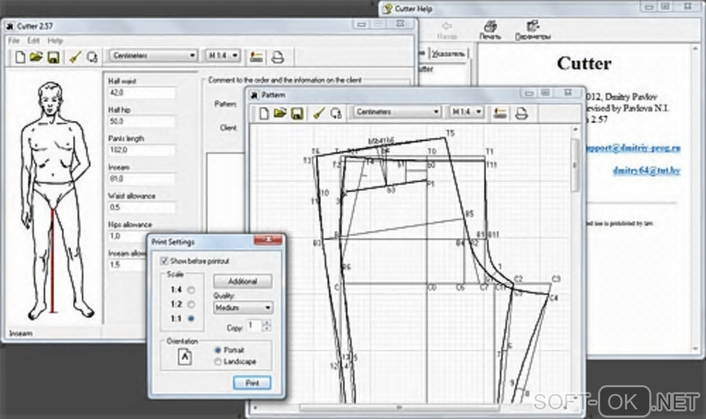
Task: Select the 1:4 scale radio button
Action: point(191,290)
